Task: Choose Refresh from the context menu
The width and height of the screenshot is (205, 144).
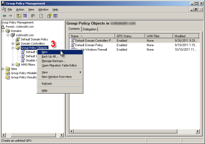Action: click(60, 84)
